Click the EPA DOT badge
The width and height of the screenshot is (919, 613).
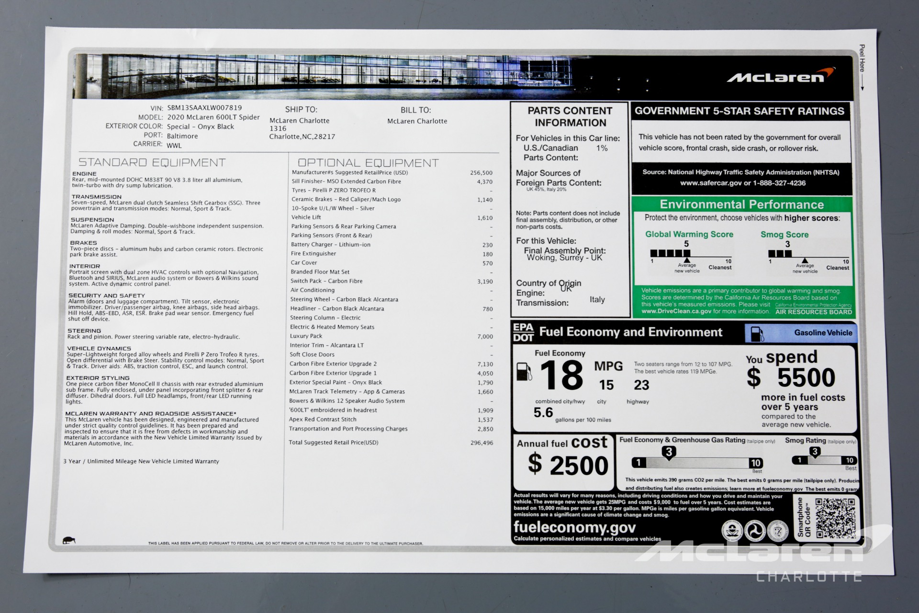point(523,332)
